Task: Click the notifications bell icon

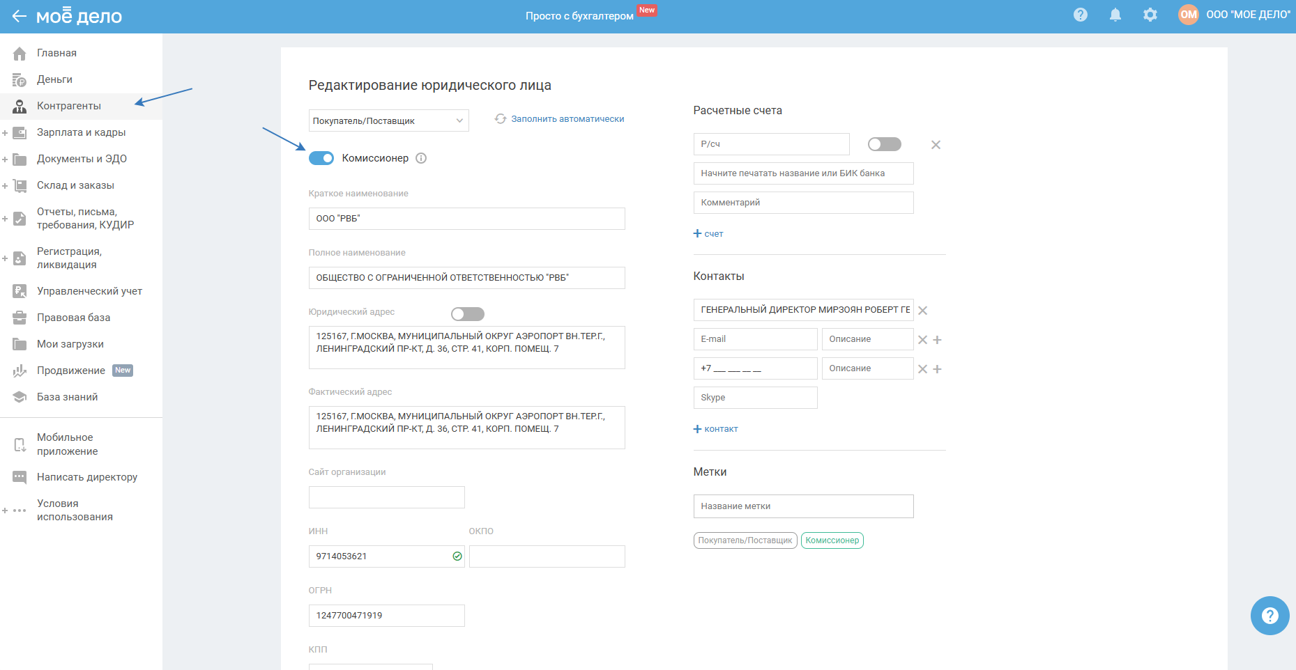Action: point(1115,15)
